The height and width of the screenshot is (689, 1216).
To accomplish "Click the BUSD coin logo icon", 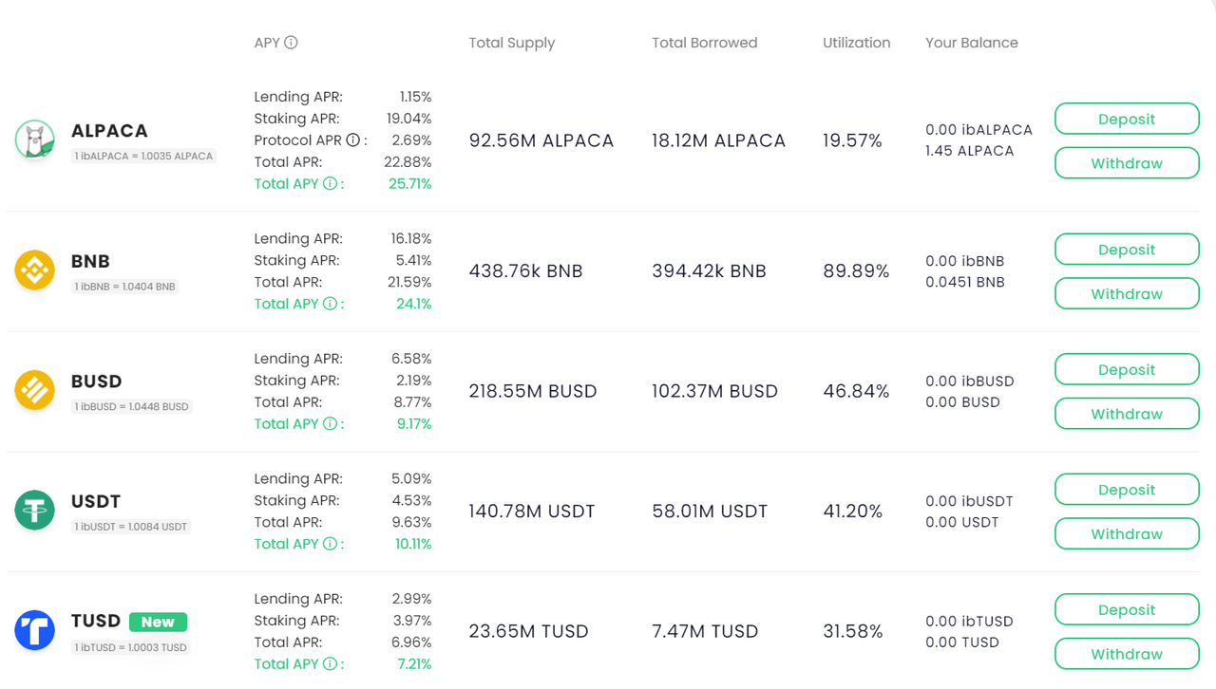I will pos(35,390).
